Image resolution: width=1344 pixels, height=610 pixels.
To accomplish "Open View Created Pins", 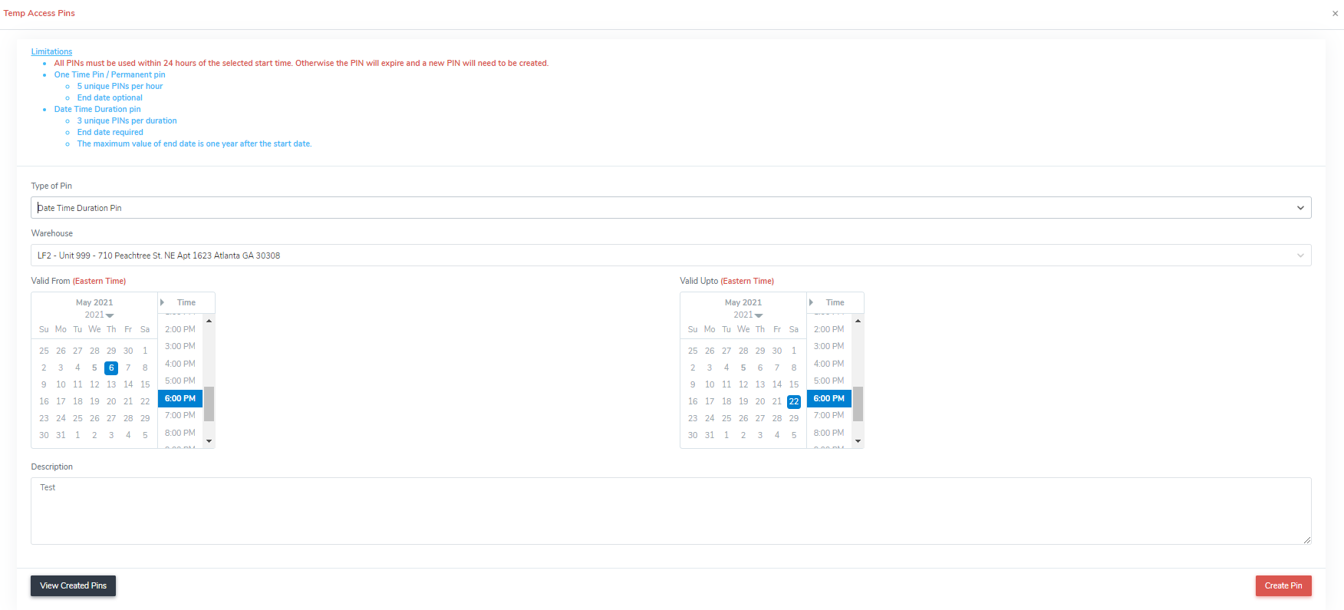I will tap(73, 585).
